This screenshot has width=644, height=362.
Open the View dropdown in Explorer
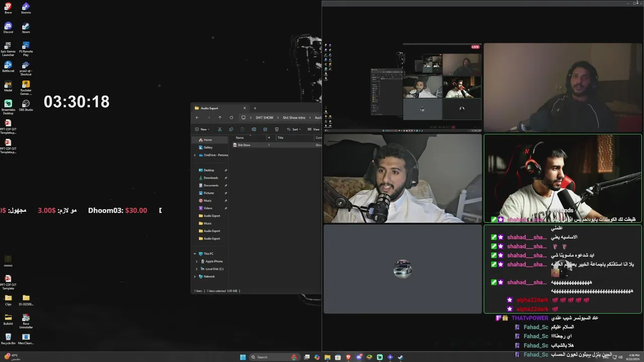pyautogui.click(x=314, y=129)
